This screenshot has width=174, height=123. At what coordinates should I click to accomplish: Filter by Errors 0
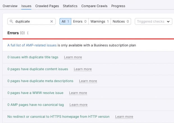(80, 22)
